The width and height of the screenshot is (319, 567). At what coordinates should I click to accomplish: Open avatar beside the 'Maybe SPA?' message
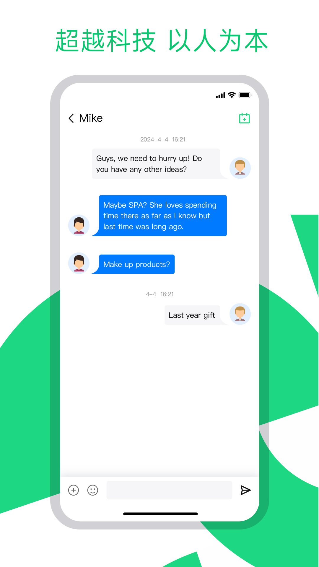point(79,225)
